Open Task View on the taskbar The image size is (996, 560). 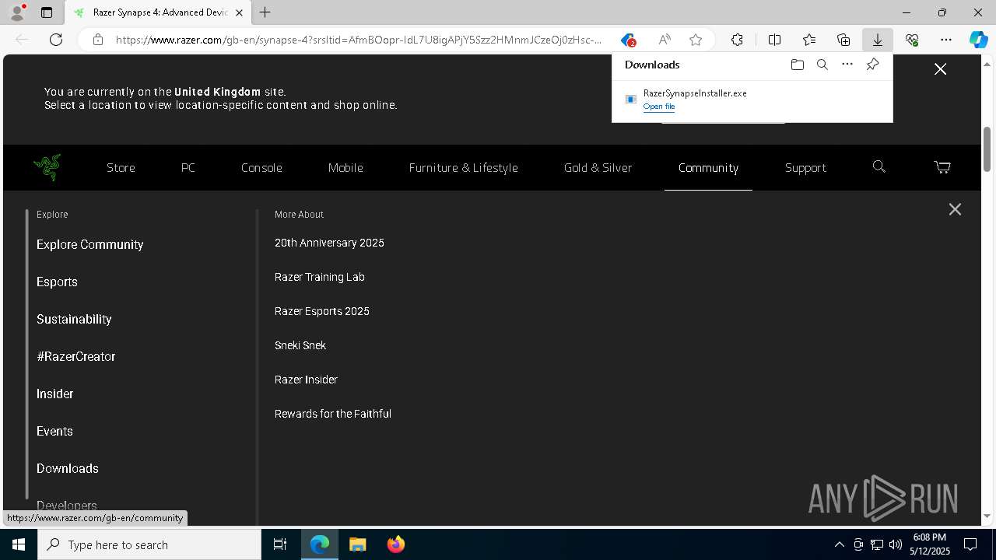coord(280,544)
